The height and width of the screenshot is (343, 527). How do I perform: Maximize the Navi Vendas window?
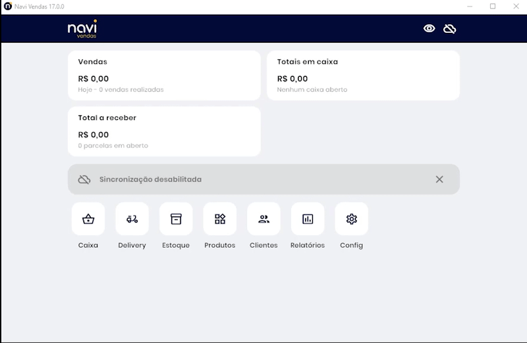pos(492,7)
